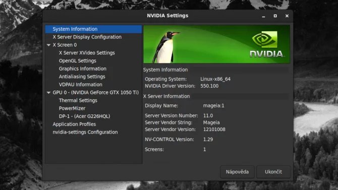Open X Server XVideo Settings
Viewport: 338px width, 190px height.
[x=87, y=53]
